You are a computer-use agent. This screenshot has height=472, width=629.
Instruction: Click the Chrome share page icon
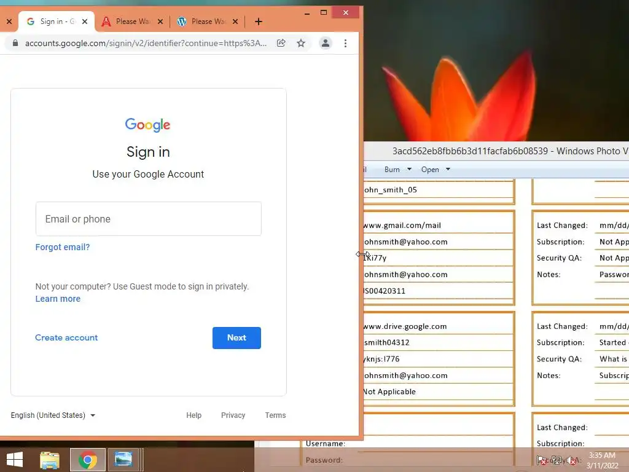point(281,43)
